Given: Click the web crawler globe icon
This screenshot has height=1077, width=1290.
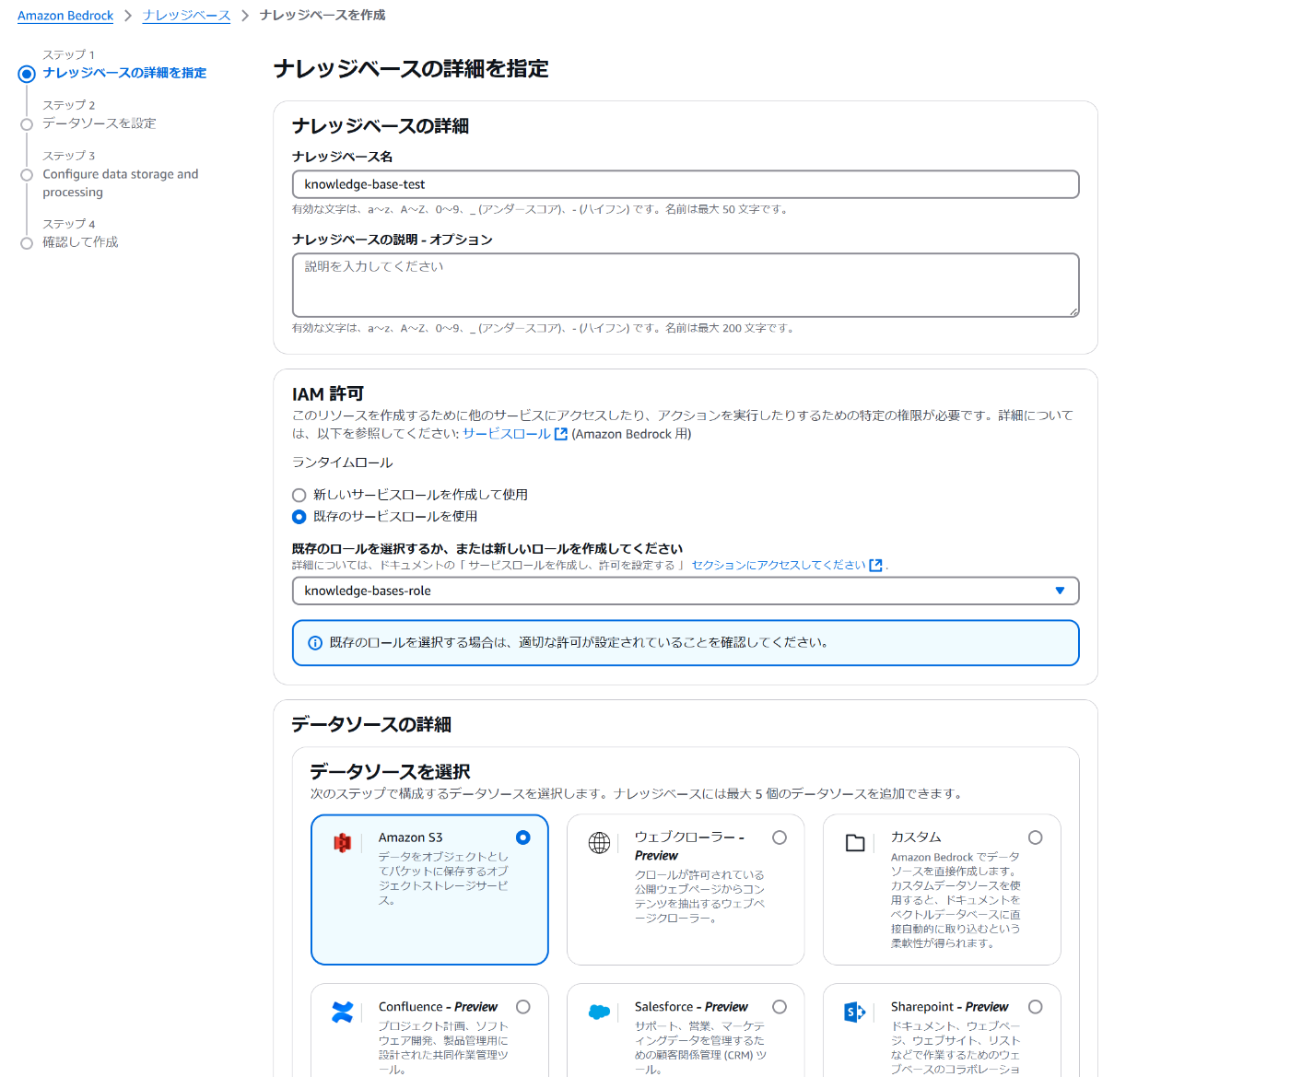Looking at the screenshot, I should pyautogui.click(x=599, y=843).
